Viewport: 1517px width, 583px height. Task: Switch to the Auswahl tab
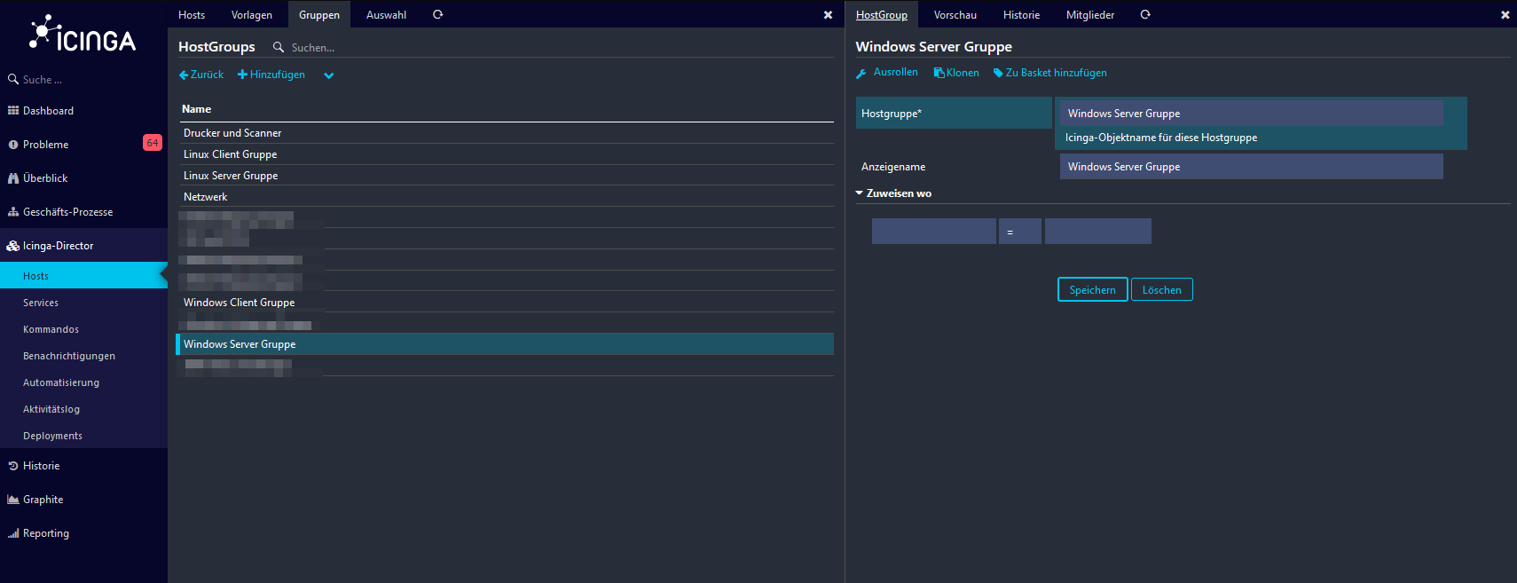click(x=386, y=15)
